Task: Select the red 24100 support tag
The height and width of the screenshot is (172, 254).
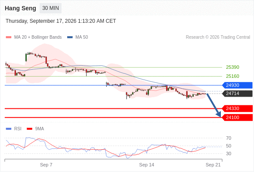Action: click(x=237, y=117)
